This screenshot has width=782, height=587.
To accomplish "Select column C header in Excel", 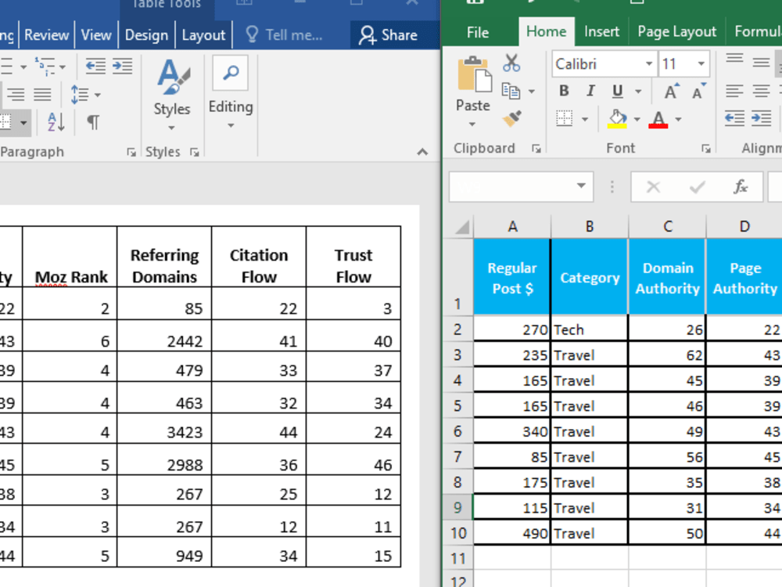I will tap(667, 227).
